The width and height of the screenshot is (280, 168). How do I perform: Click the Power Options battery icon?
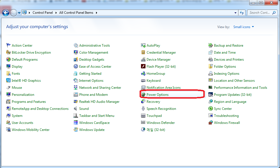[x=143, y=95]
